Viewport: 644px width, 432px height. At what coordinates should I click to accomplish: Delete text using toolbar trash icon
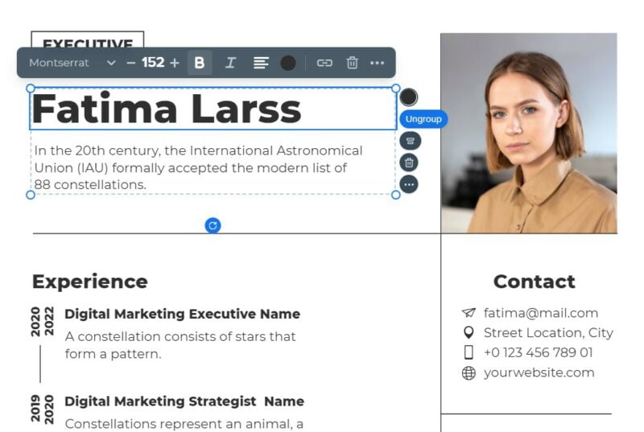(x=352, y=63)
